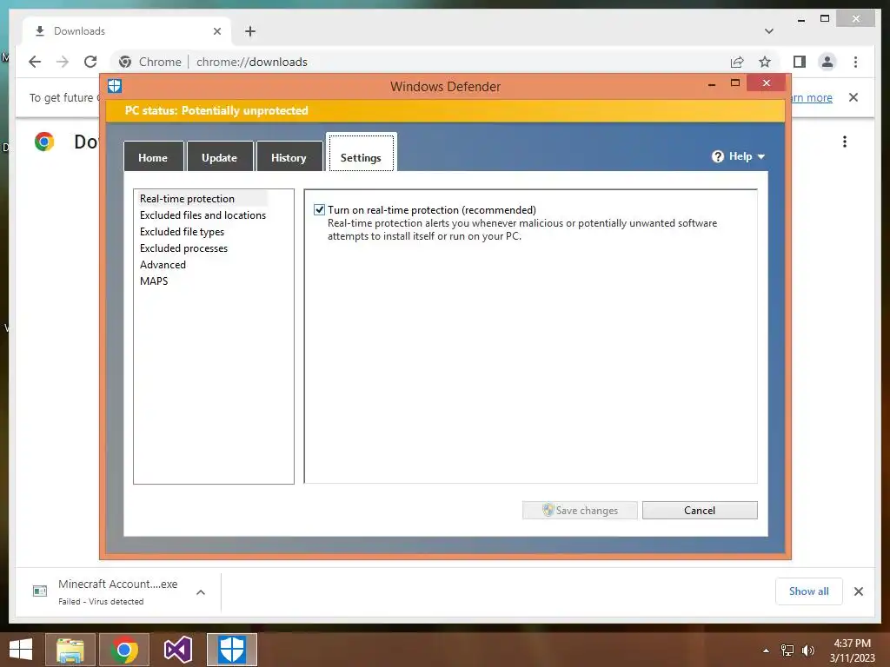Open Chrome main three-dot menu
Viewport: 890px width, 667px height.
[x=855, y=62]
